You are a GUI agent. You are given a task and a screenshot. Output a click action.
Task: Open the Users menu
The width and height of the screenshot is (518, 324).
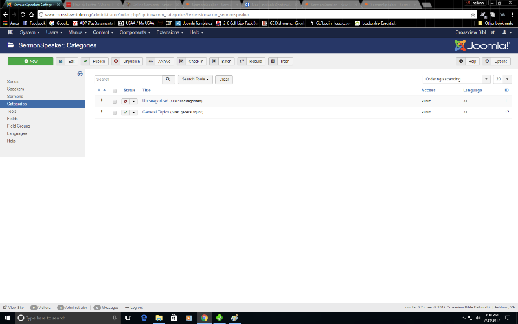tap(54, 32)
